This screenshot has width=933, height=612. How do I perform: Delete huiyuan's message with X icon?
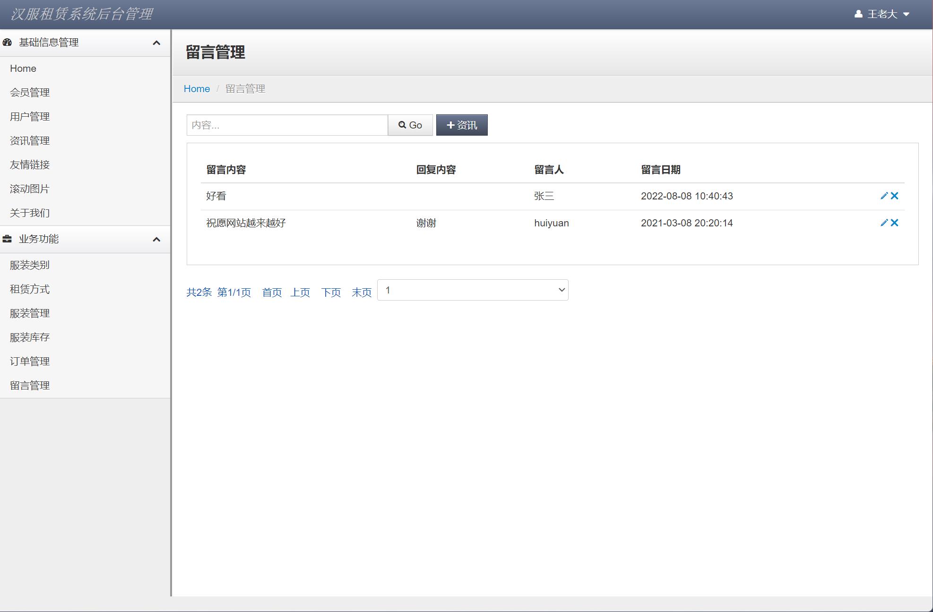pyautogui.click(x=895, y=223)
